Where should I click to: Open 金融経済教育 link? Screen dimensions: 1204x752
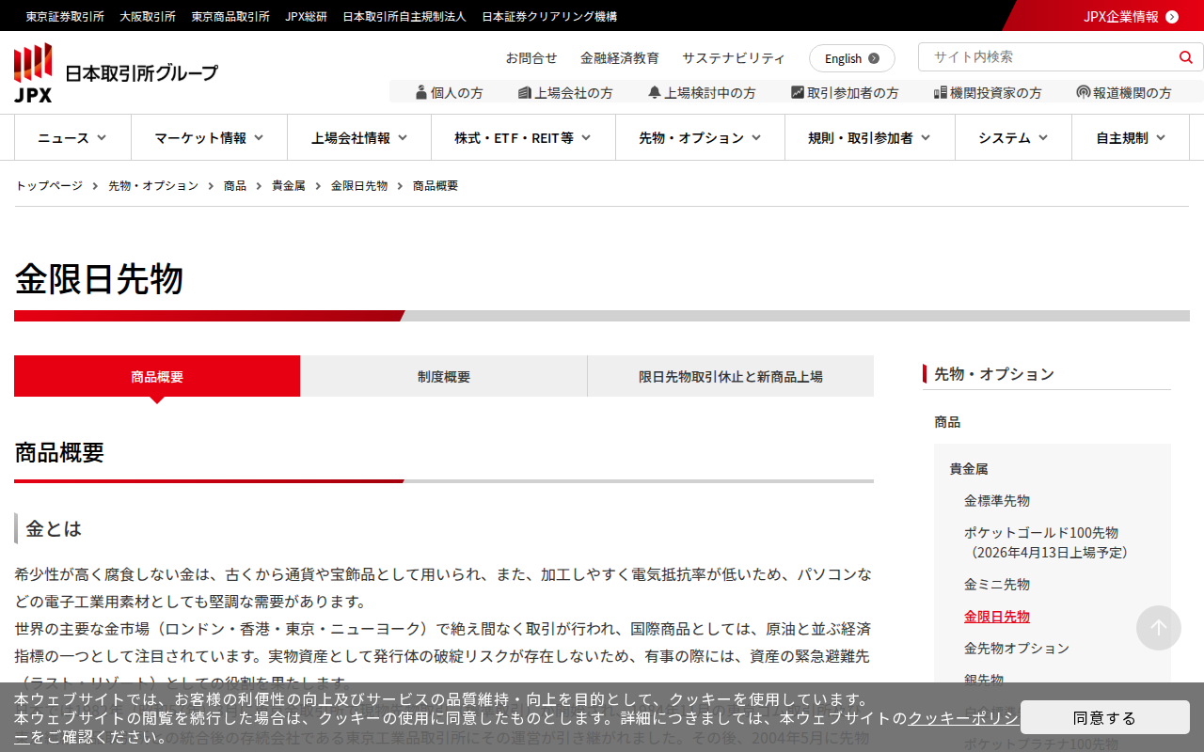(620, 57)
